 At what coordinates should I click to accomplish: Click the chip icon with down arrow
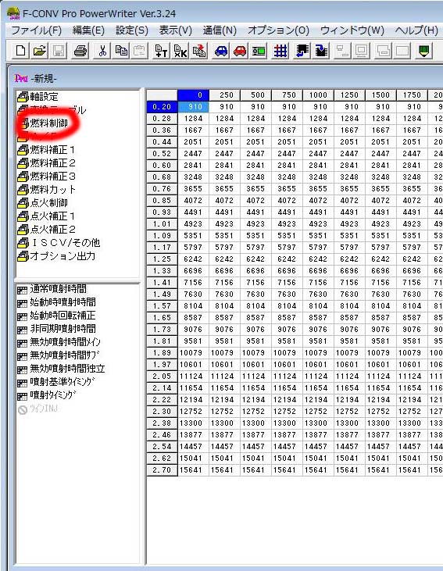[x=321, y=51]
